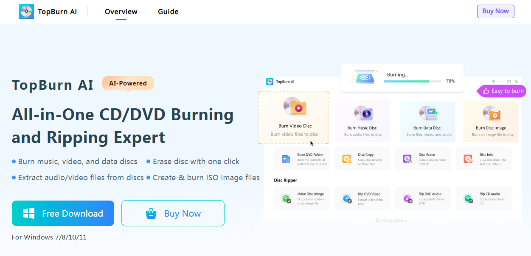The width and height of the screenshot is (531, 256).
Task: Click the Buy Now button with basket icon
Action: point(173,214)
